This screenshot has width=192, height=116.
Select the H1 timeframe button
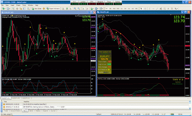(122, 9)
